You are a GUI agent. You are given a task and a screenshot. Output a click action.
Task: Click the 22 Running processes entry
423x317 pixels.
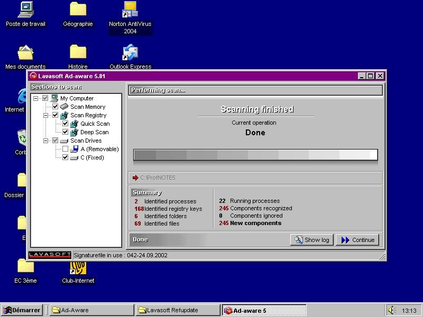tap(249, 201)
